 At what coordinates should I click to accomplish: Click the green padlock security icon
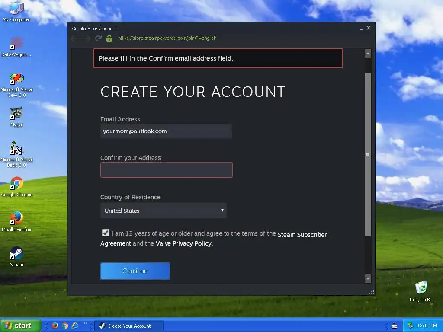pos(109,38)
